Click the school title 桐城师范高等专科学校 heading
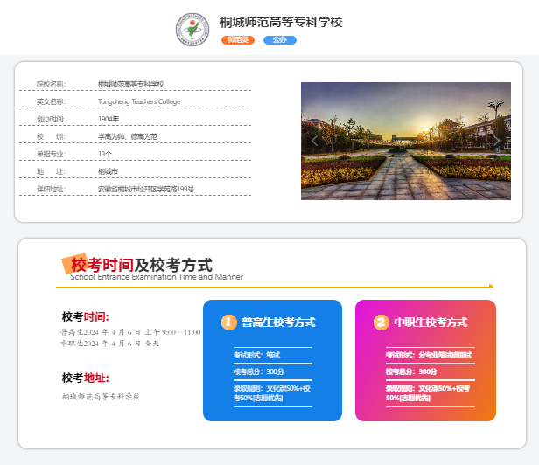The width and height of the screenshot is (539, 465). [x=281, y=23]
